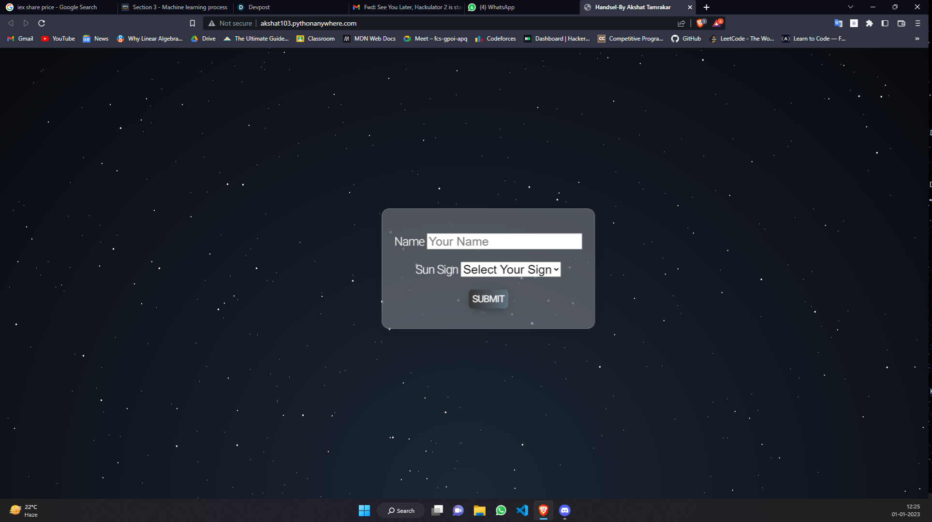Click the share page icon
This screenshot has width=932, height=522.
(681, 23)
